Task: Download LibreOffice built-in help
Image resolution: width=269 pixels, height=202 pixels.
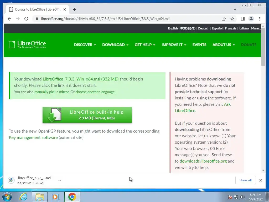Action: tap(87, 115)
